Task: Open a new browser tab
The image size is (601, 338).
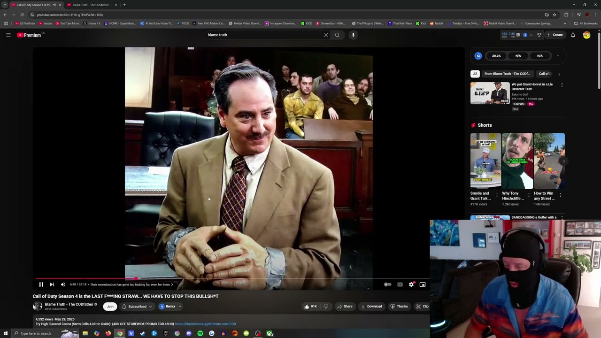Action: pos(124,5)
